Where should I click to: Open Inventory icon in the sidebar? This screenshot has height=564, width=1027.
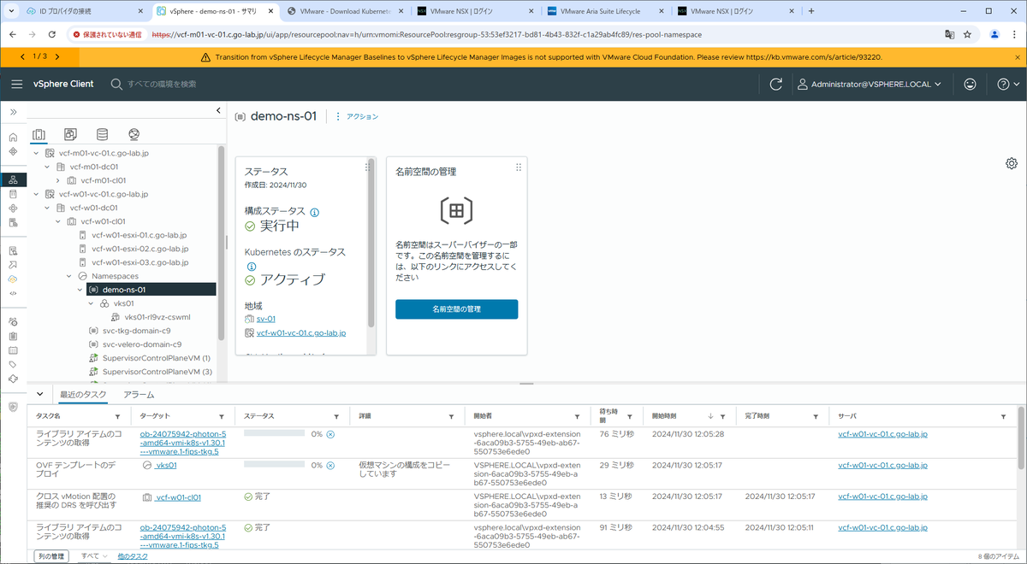pyautogui.click(x=13, y=179)
